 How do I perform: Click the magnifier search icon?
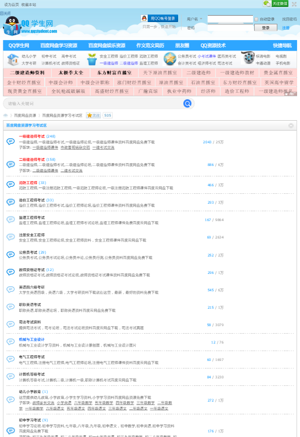187,103
